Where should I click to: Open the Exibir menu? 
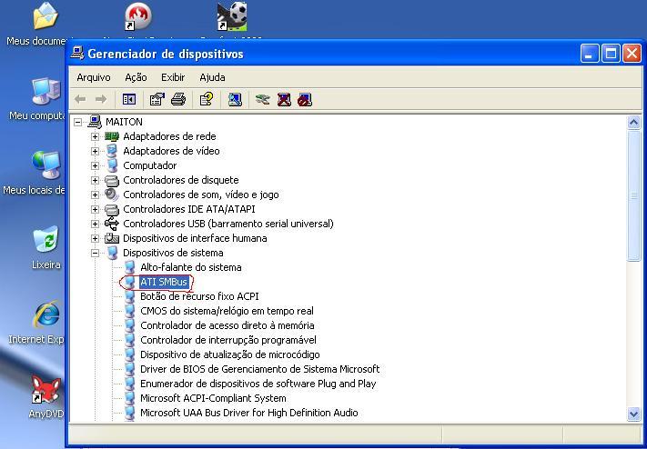pyautogui.click(x=173, y=77)
